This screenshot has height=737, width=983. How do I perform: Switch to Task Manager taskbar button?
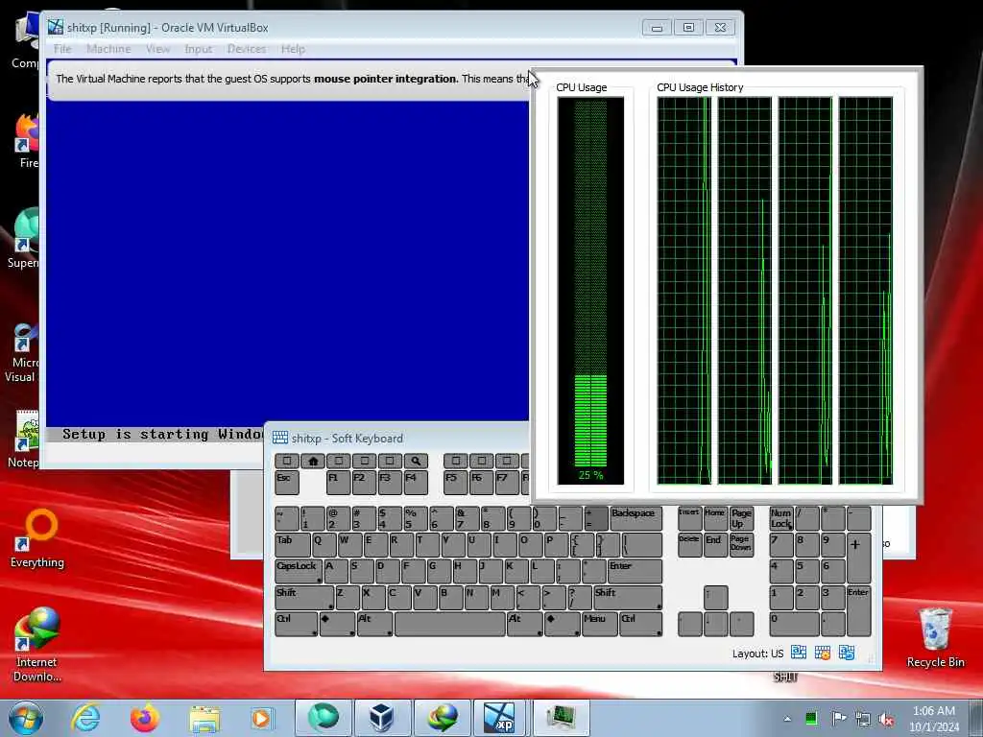(561, 718)
